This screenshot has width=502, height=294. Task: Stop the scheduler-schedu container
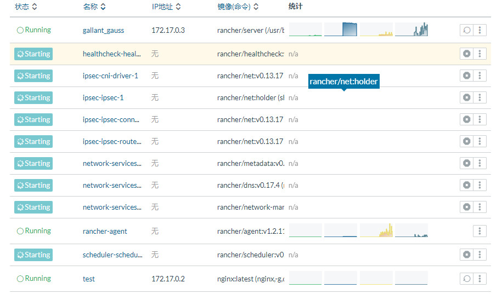466,255
